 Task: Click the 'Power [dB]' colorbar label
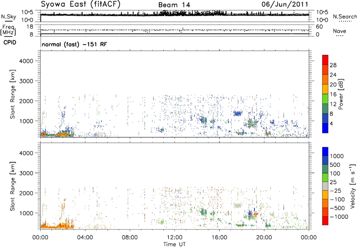[x=341, y=94]
